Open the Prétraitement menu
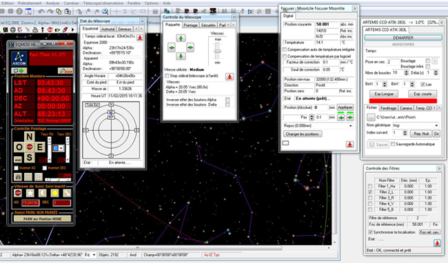The image size is (448, 263). pyautogui.click(x=30, y=3)
